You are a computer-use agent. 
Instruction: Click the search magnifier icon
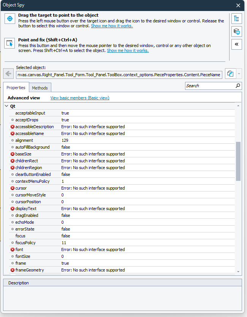[238, 86]
